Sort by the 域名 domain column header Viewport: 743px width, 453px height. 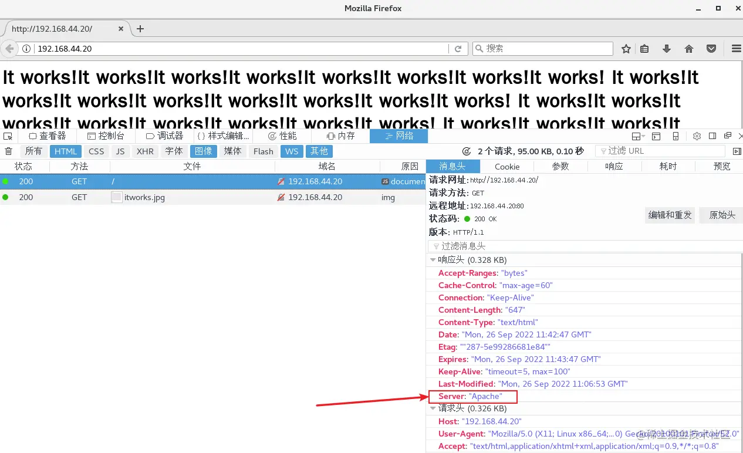coord(327,167)
